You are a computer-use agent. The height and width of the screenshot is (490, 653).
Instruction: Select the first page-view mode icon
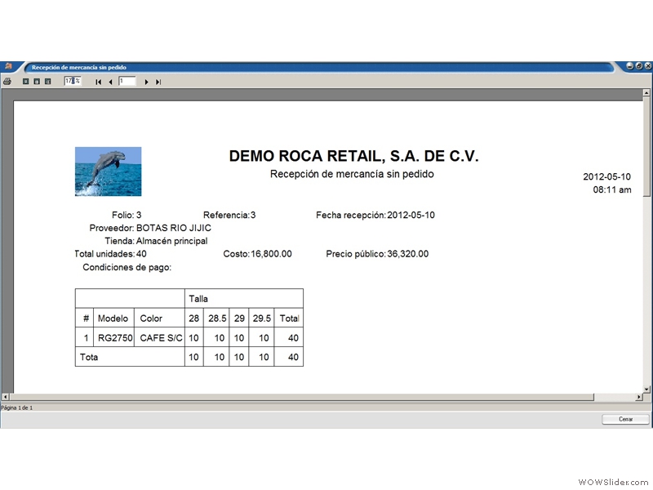coord(25,81)
